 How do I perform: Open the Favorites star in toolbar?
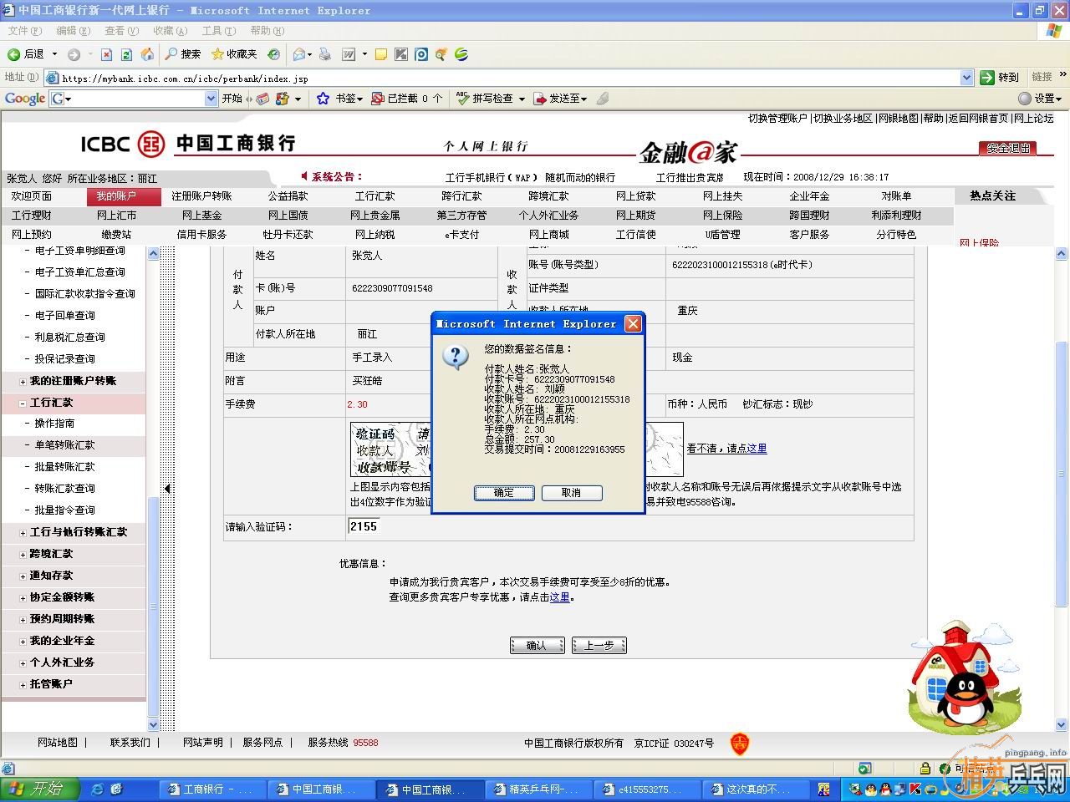[218, 54]
